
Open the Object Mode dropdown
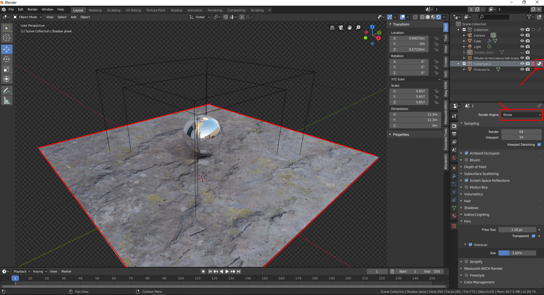tap(28, 17)
